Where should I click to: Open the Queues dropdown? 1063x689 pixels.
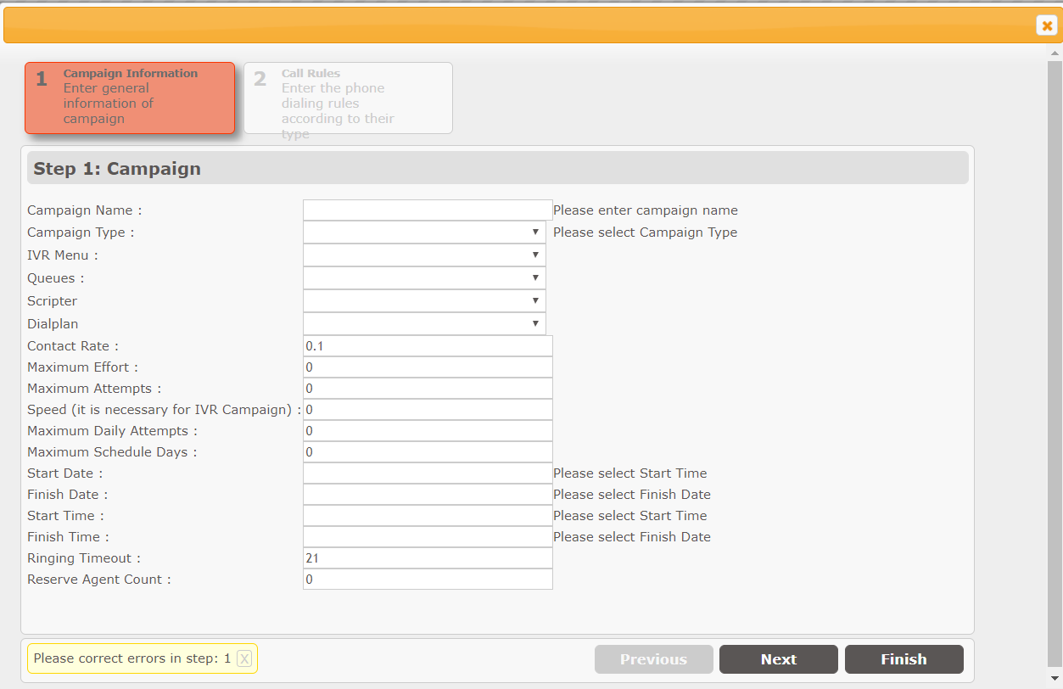tap(424, 278)
